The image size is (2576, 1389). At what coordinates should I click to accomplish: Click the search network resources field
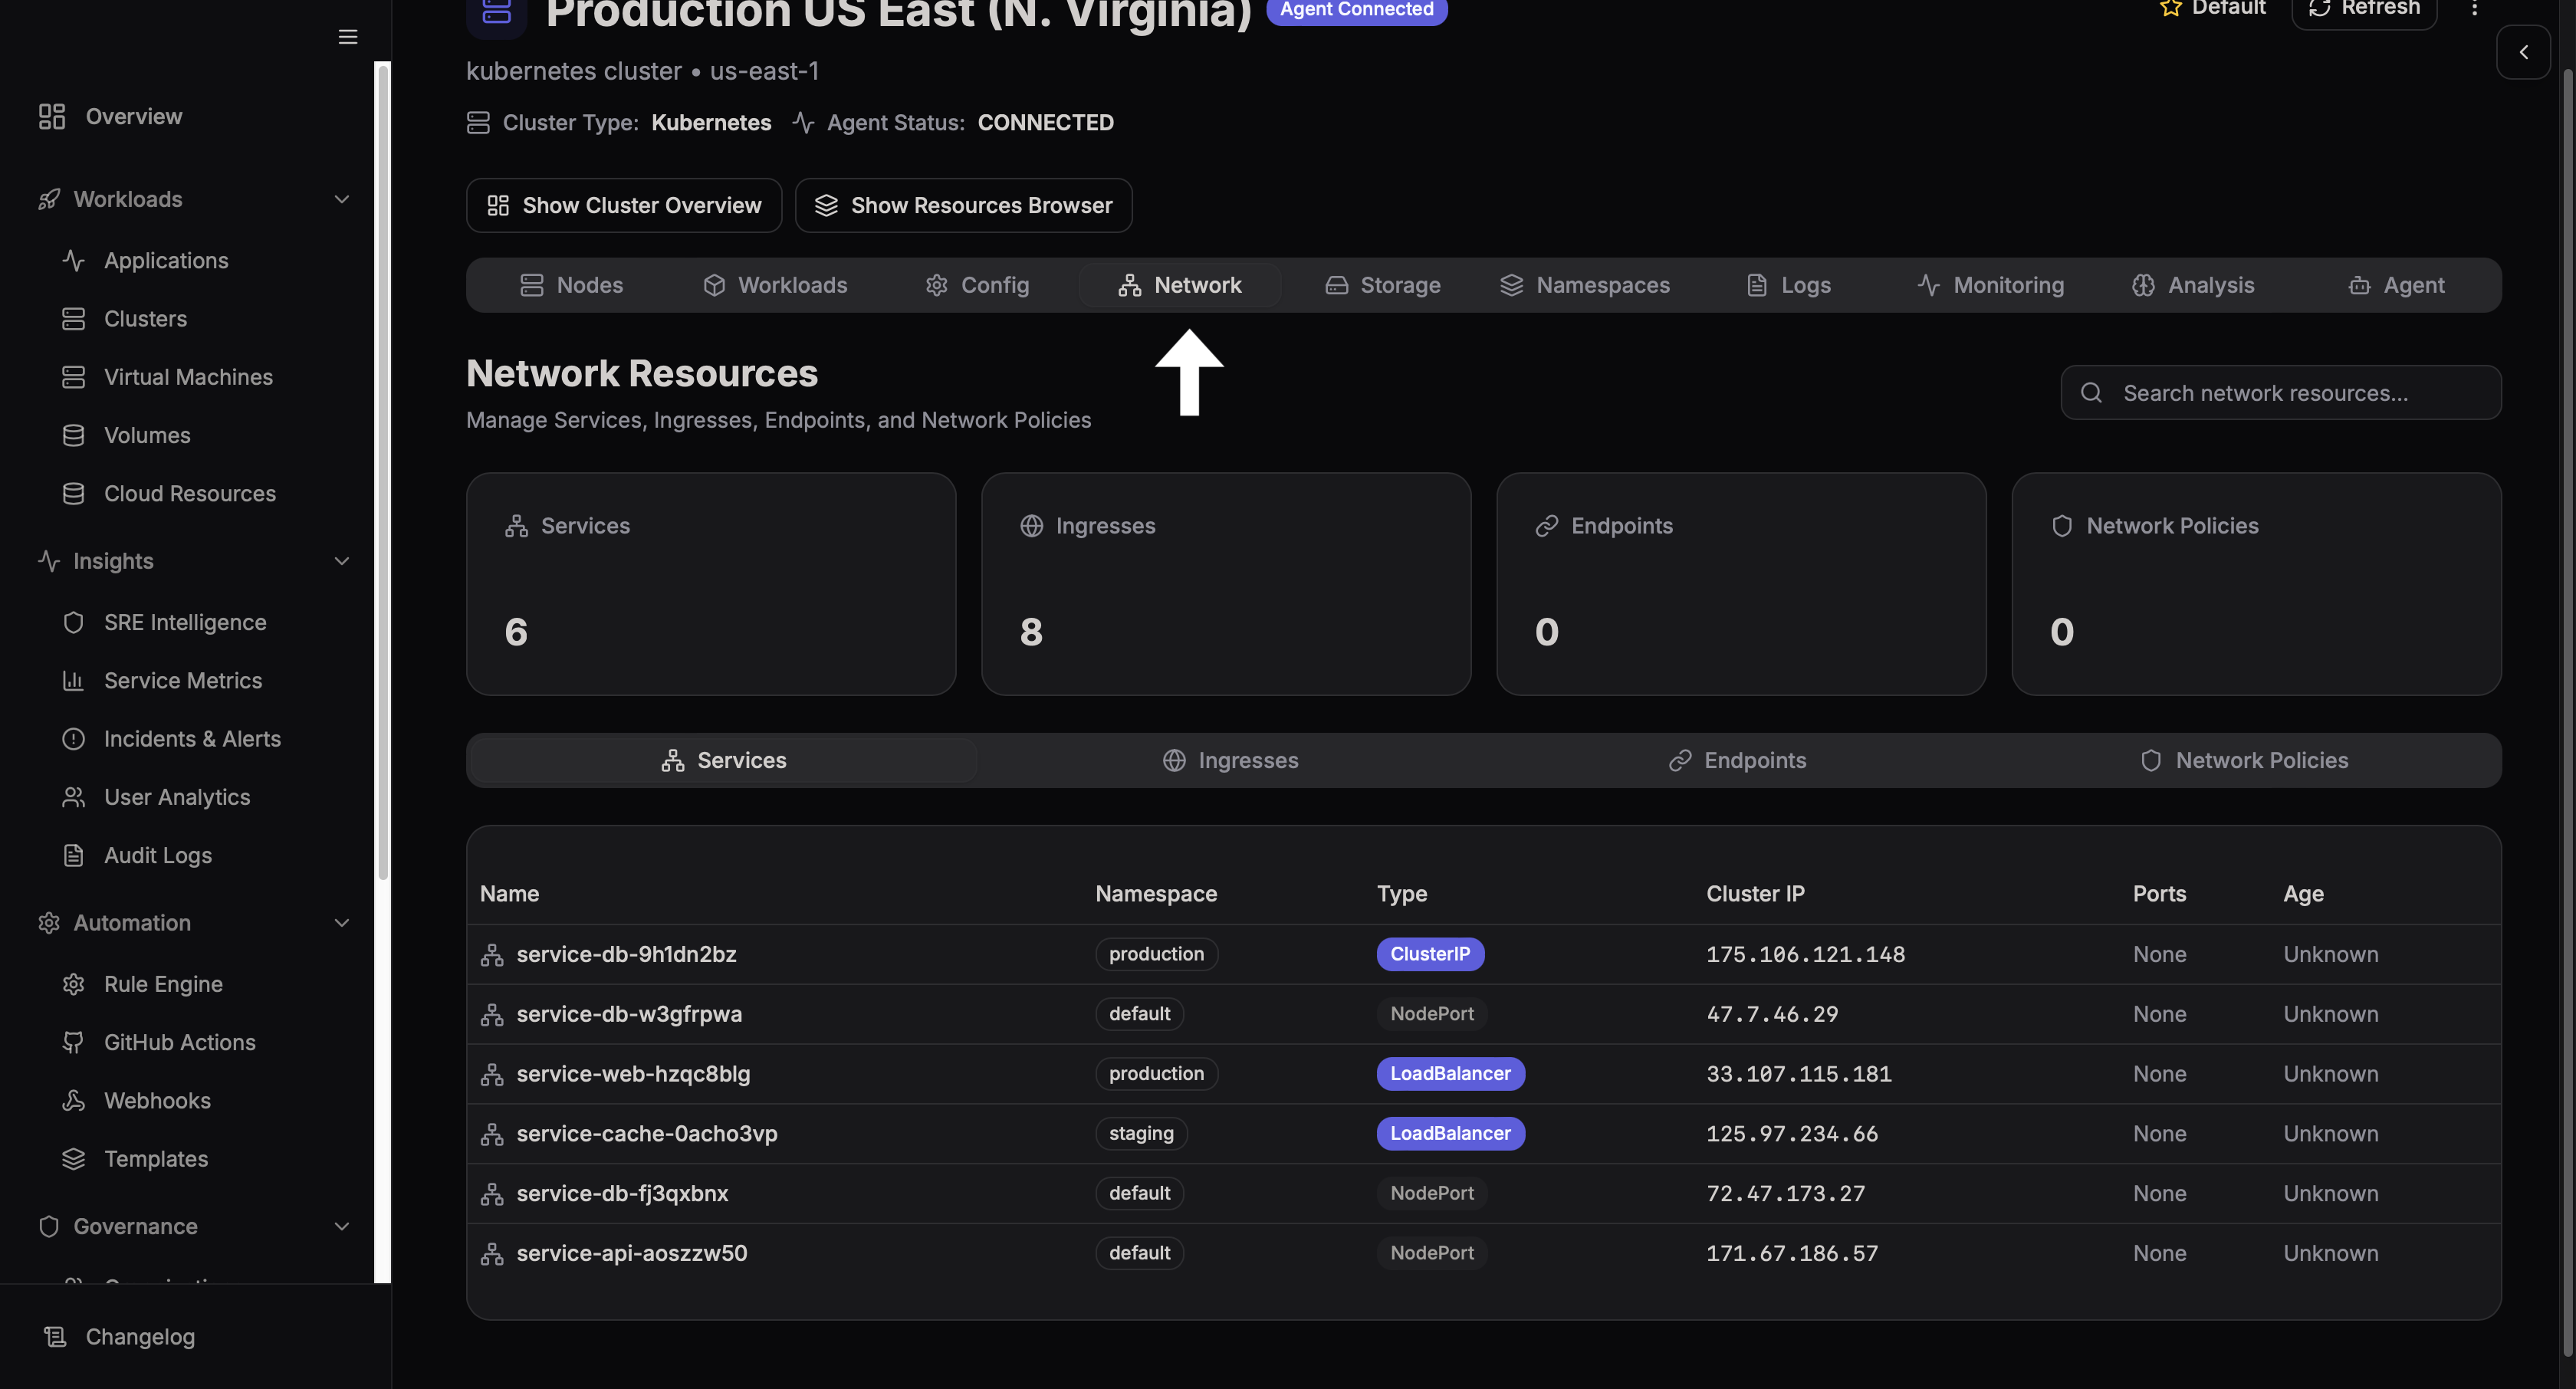(x=2280, y=392)
